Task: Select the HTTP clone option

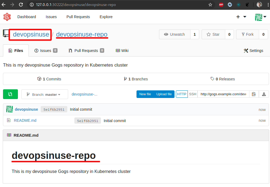Action: click(182, 94)
